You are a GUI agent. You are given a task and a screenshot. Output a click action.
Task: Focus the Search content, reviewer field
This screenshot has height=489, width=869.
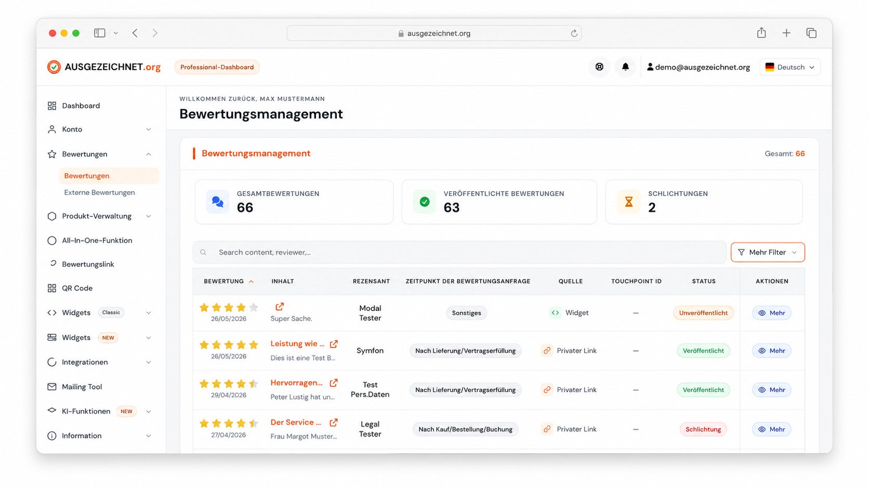pyautogui.click(x=459, y=253)
